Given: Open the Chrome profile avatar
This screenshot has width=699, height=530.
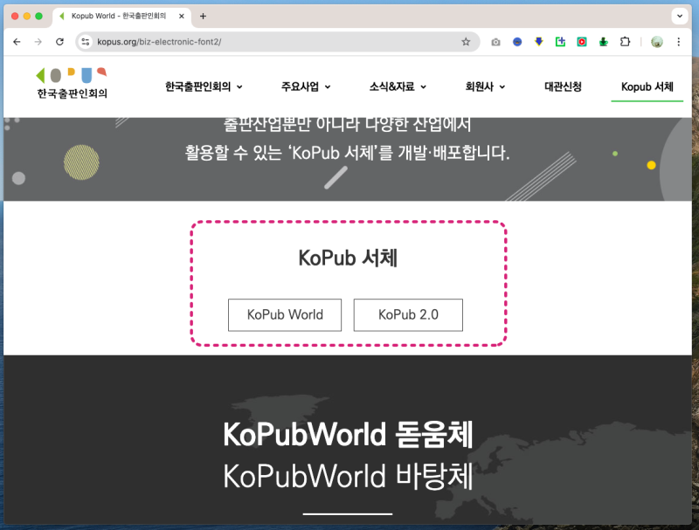Looking at the screenshot, I should coord(657,42).
